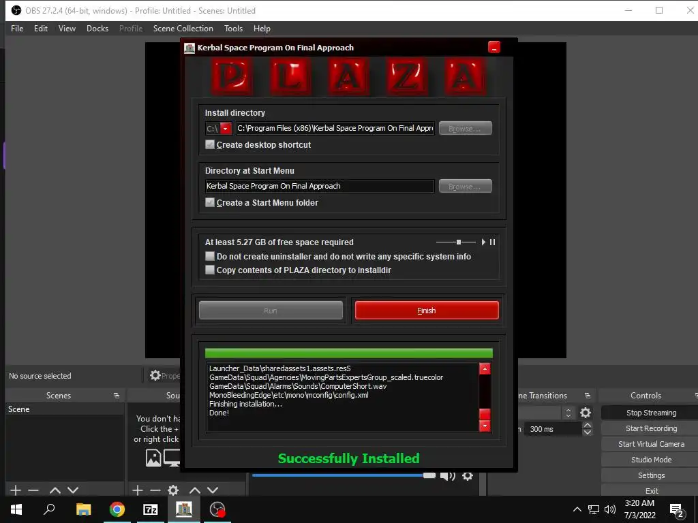The image size is (698, 523).
Task: Toggle Create desktop shortcut checkbox
Action: tap(210, 144)
